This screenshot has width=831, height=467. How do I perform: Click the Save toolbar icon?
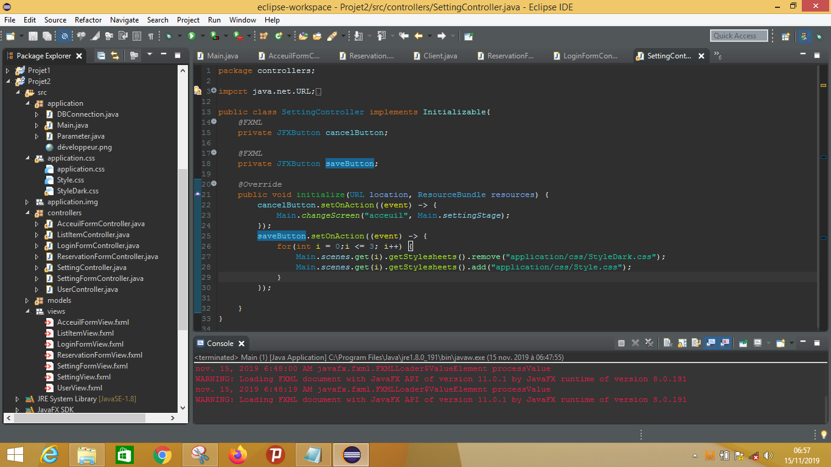(33, 36)
